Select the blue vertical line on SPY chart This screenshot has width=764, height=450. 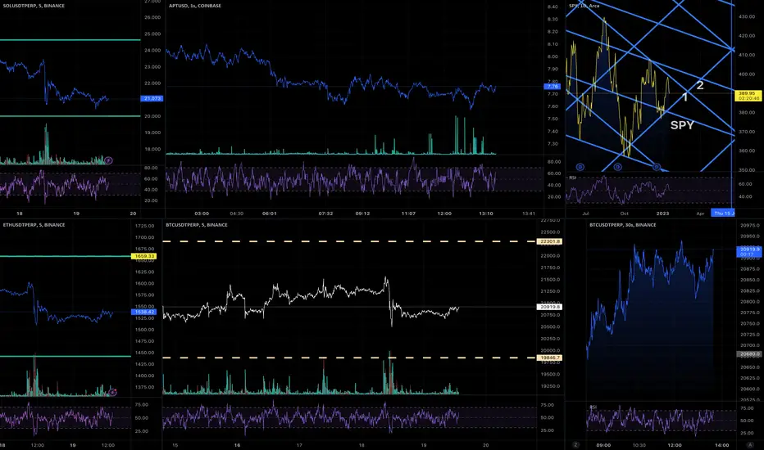732,105
